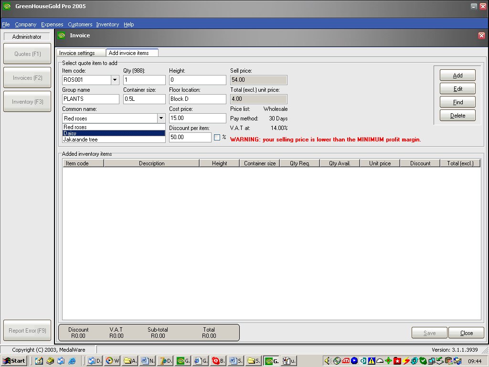Click the Group name field
This screenshot has width=489, height=367.
pyautogui.click(x=90, y=99)
